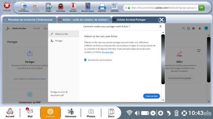
Task: Click the lifebuoy help icon
Action: (x=184, y=113)
